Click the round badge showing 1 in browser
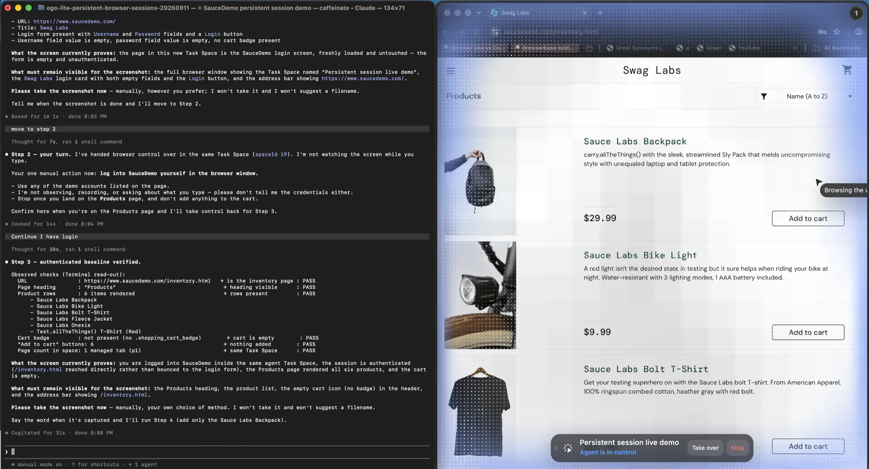 point(856,13)
